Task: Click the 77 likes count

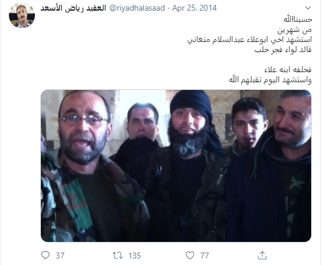Action: point(204,256)
